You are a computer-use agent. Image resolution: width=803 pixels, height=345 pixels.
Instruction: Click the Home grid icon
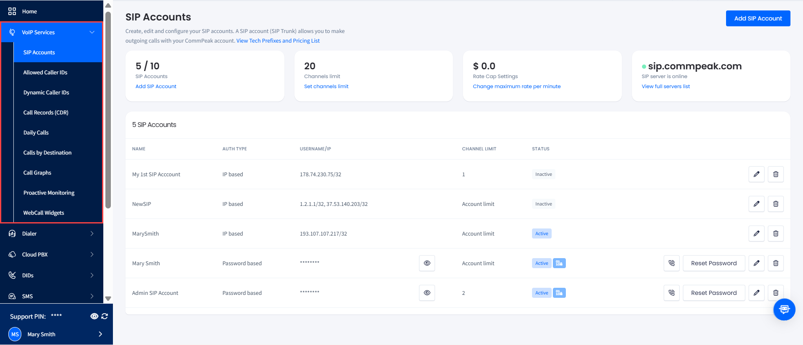pos(12,11)
